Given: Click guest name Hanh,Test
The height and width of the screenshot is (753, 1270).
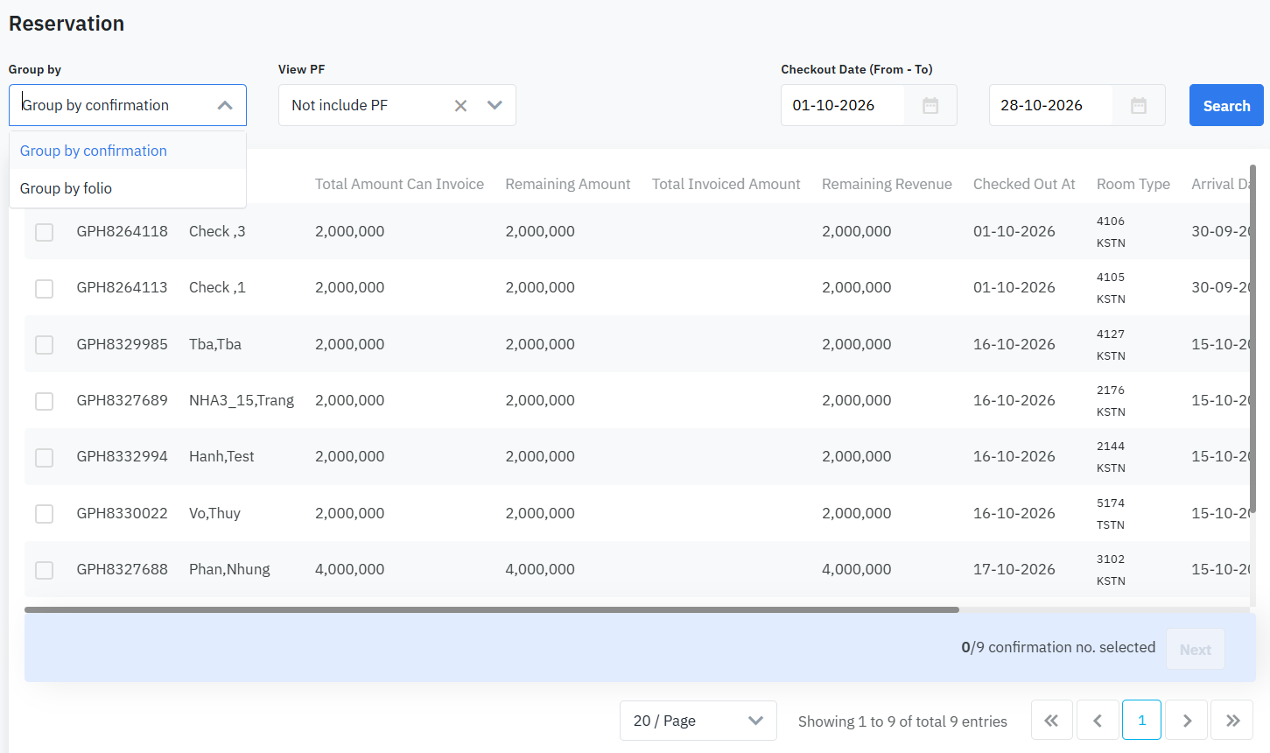Looking at the screenshot, I should [221, 456].
